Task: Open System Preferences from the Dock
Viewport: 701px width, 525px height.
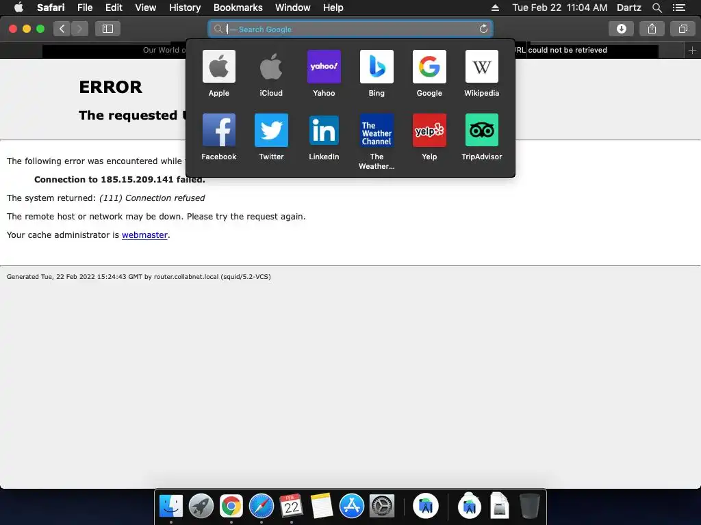Action: point(382,507)
